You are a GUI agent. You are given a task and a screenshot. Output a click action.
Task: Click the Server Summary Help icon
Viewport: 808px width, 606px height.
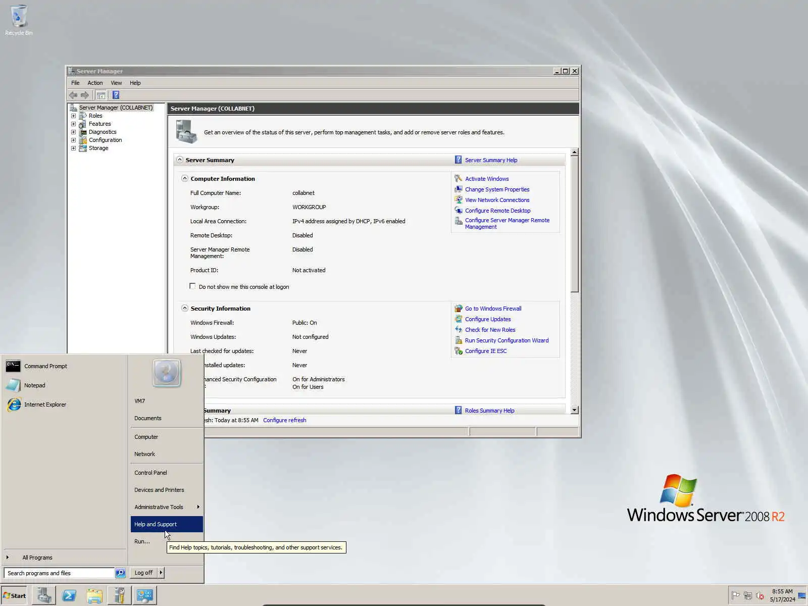point(458,160)
